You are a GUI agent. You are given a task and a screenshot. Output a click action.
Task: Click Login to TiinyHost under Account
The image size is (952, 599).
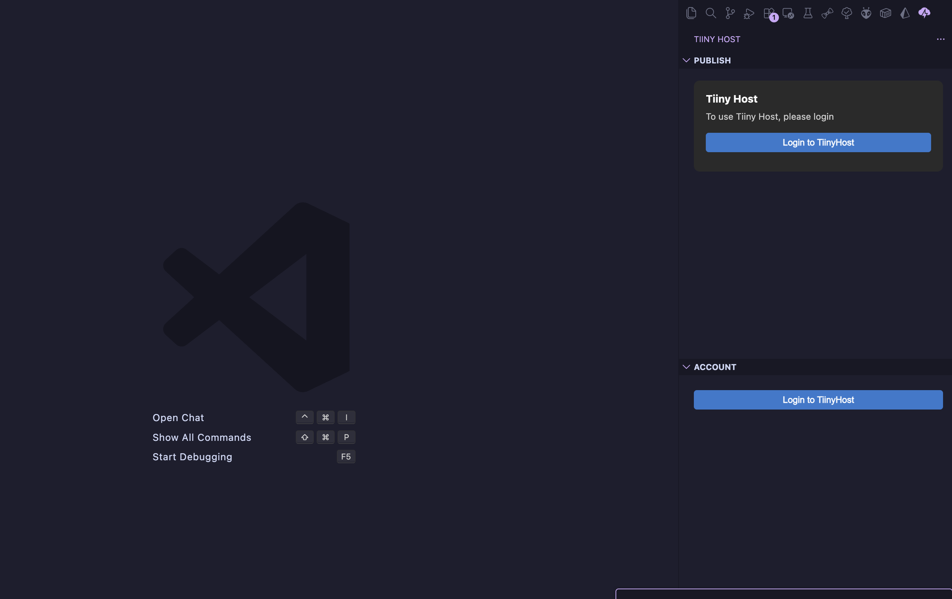[818, 400]
